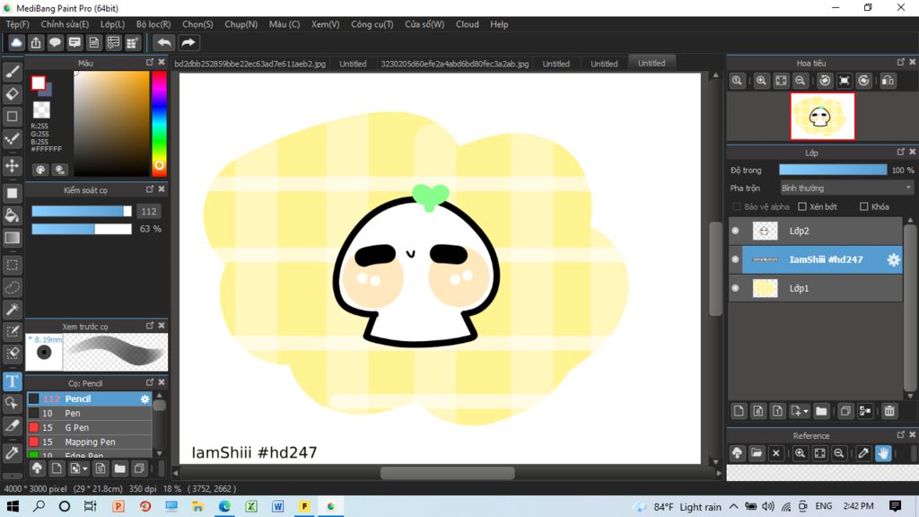Open add-brush dropdown in brush panel
Image resolution: width=919 pixels, height=517 pixels.
tap(85, 469)
